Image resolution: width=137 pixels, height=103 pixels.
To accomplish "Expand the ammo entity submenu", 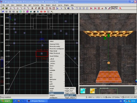I will click(57, 66).
